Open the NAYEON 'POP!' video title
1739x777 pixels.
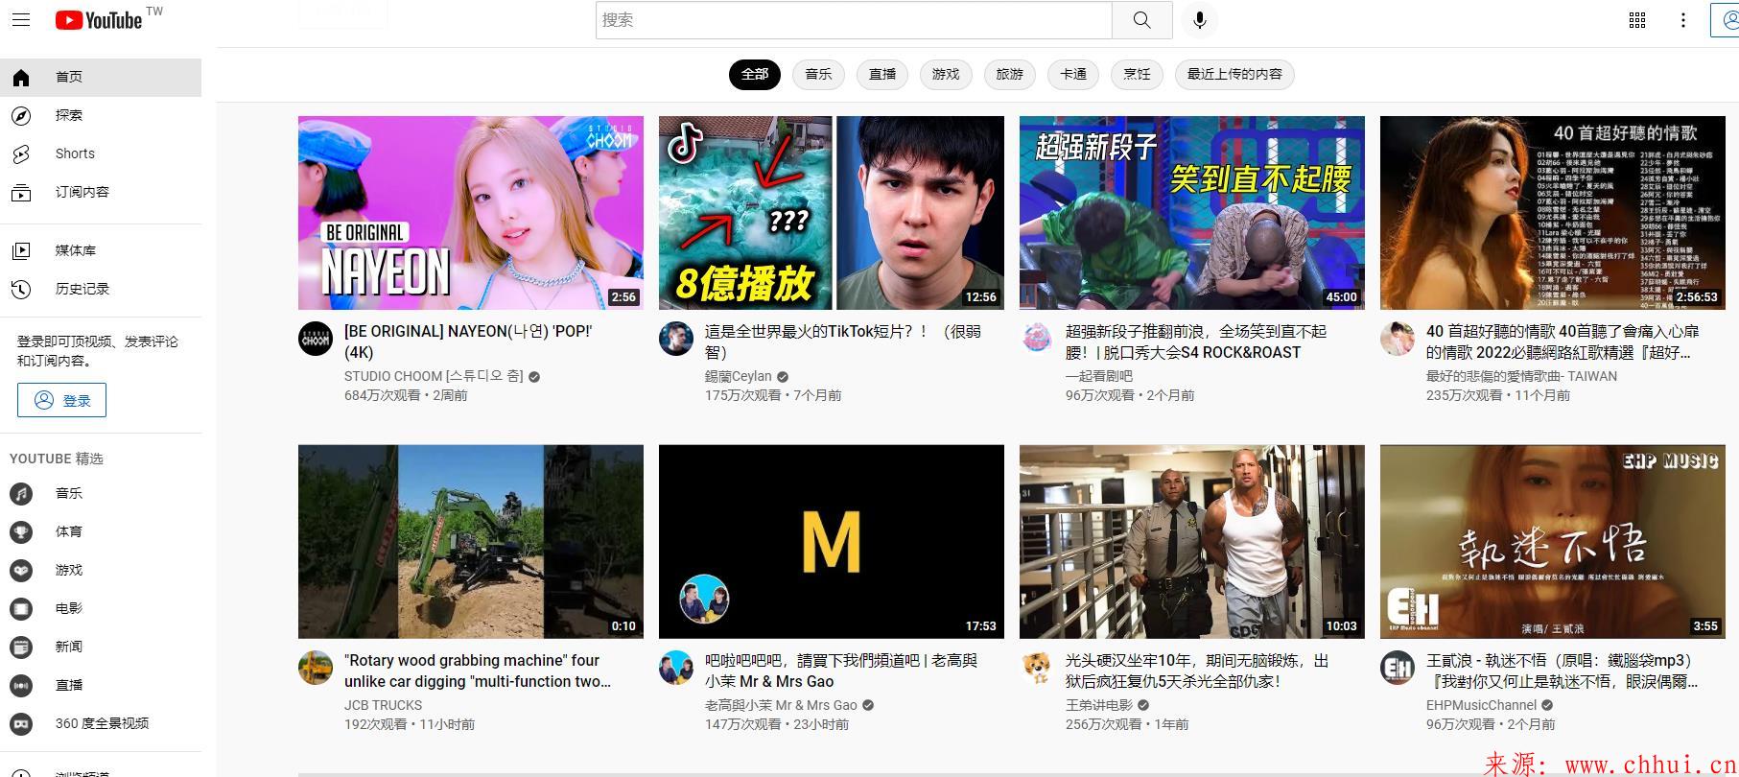point(468,341)
